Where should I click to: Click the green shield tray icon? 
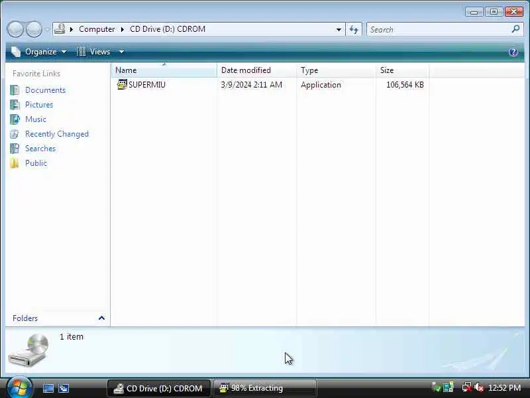click(x=437, y=387)
